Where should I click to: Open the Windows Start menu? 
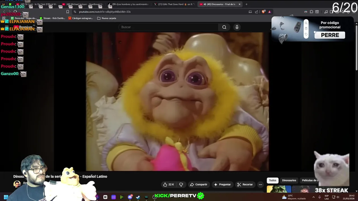coord(6,197)
